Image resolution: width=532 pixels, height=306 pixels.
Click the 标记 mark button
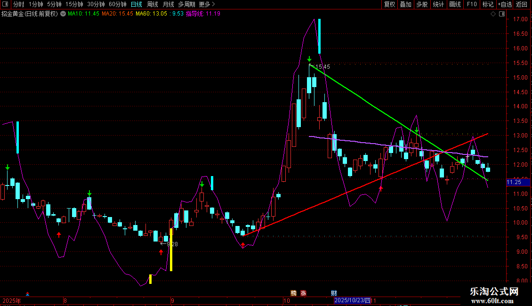pos(488,4)
